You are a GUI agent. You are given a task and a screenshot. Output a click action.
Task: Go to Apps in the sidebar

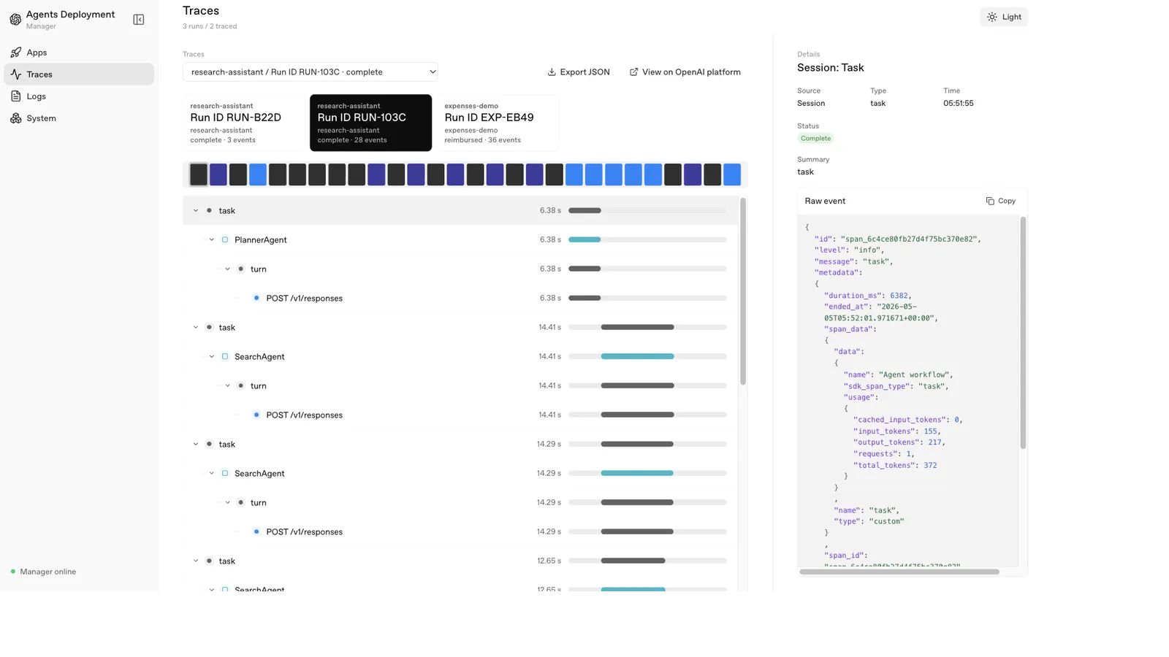click(x=79, y=53)
